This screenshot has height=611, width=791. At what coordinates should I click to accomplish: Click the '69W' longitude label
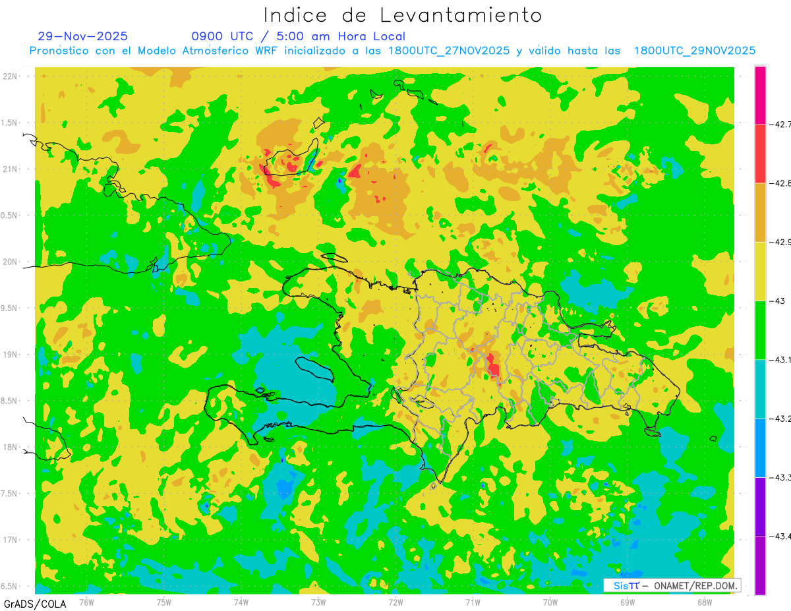point(628,602)
